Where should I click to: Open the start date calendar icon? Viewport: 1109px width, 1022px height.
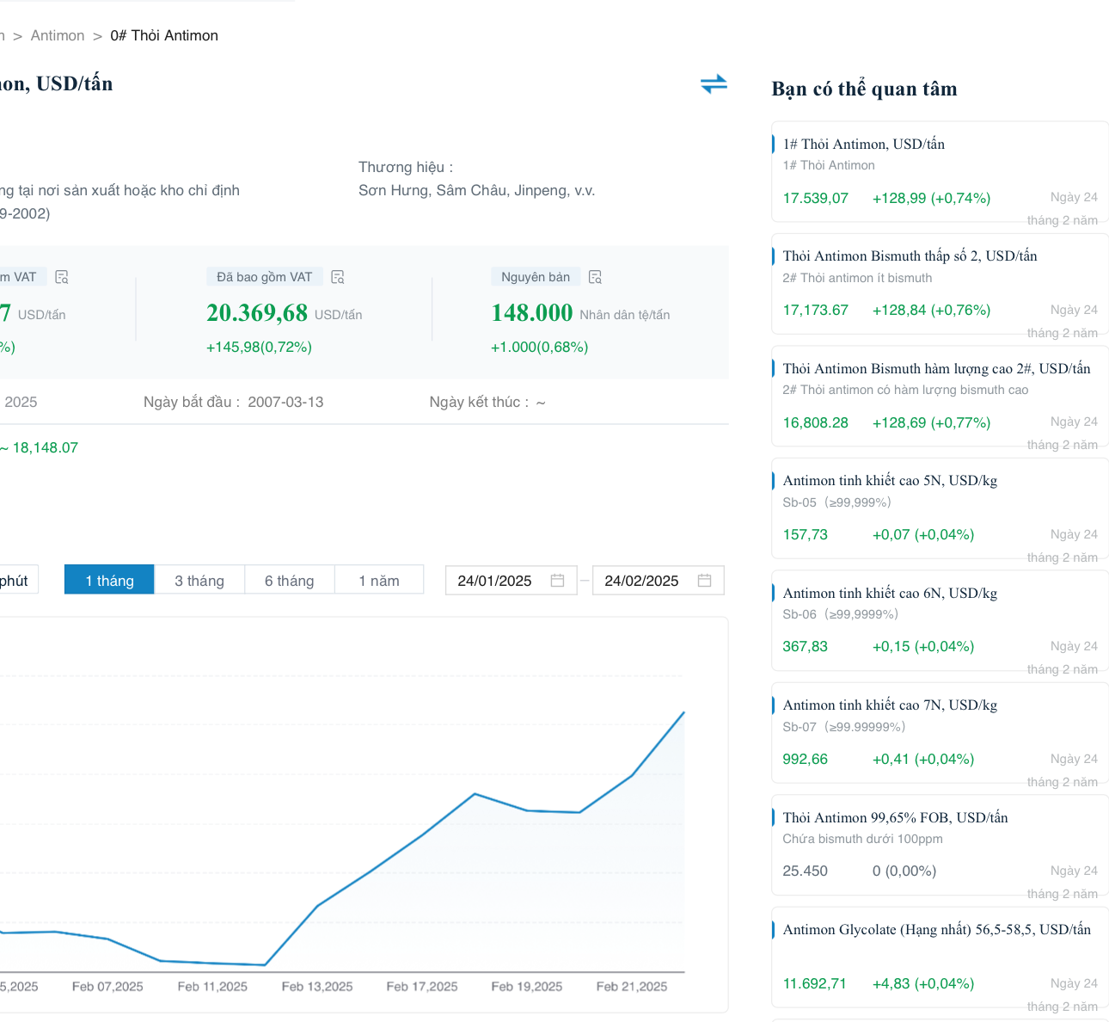pyautogui.click(x=557, y=581)
